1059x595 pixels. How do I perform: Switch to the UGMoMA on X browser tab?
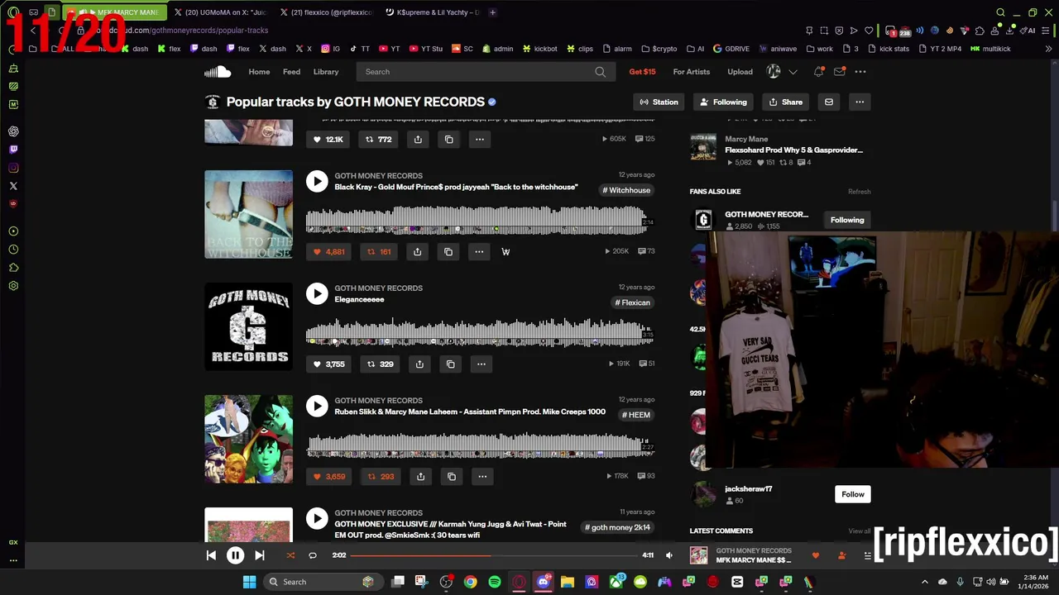[x=219, y=12]
